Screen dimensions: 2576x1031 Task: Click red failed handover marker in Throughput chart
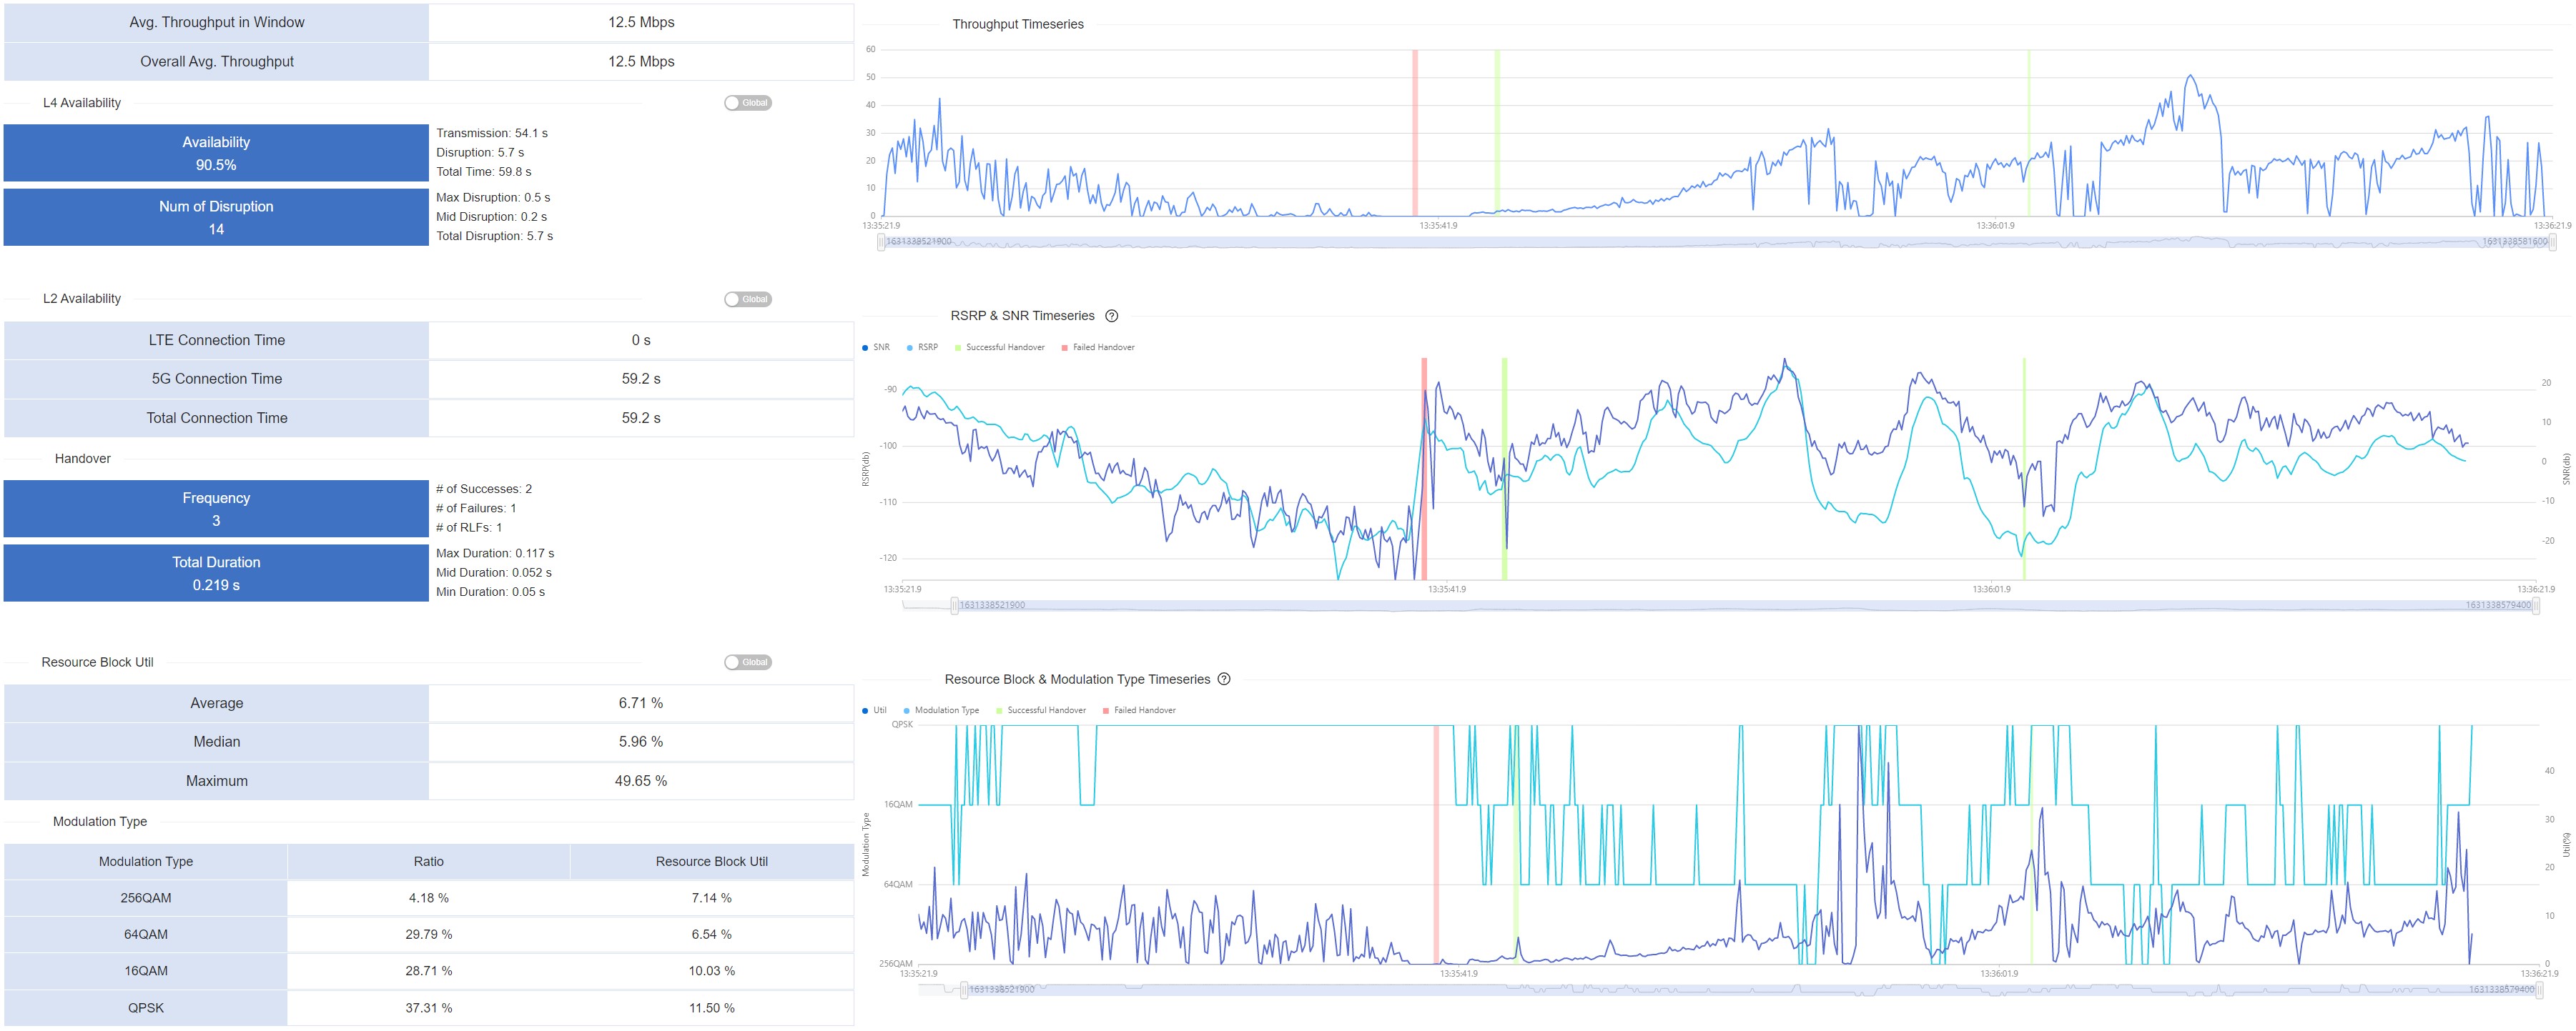coord(1415,130)
